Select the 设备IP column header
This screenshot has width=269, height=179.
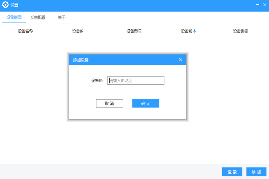(x=78, y=31)
